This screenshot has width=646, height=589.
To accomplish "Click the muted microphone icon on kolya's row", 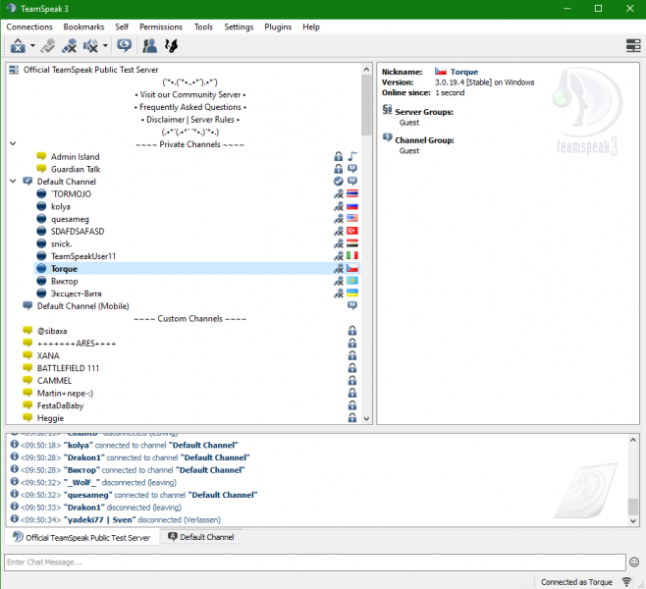I will pyautogui.click(x=339, y=206).
